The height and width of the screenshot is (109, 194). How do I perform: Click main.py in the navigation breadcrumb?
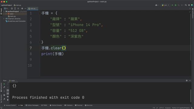pyautogui.click(x=18, y=5)
